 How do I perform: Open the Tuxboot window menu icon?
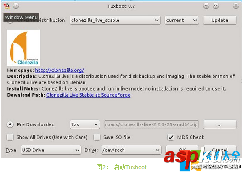pos(6,6)
